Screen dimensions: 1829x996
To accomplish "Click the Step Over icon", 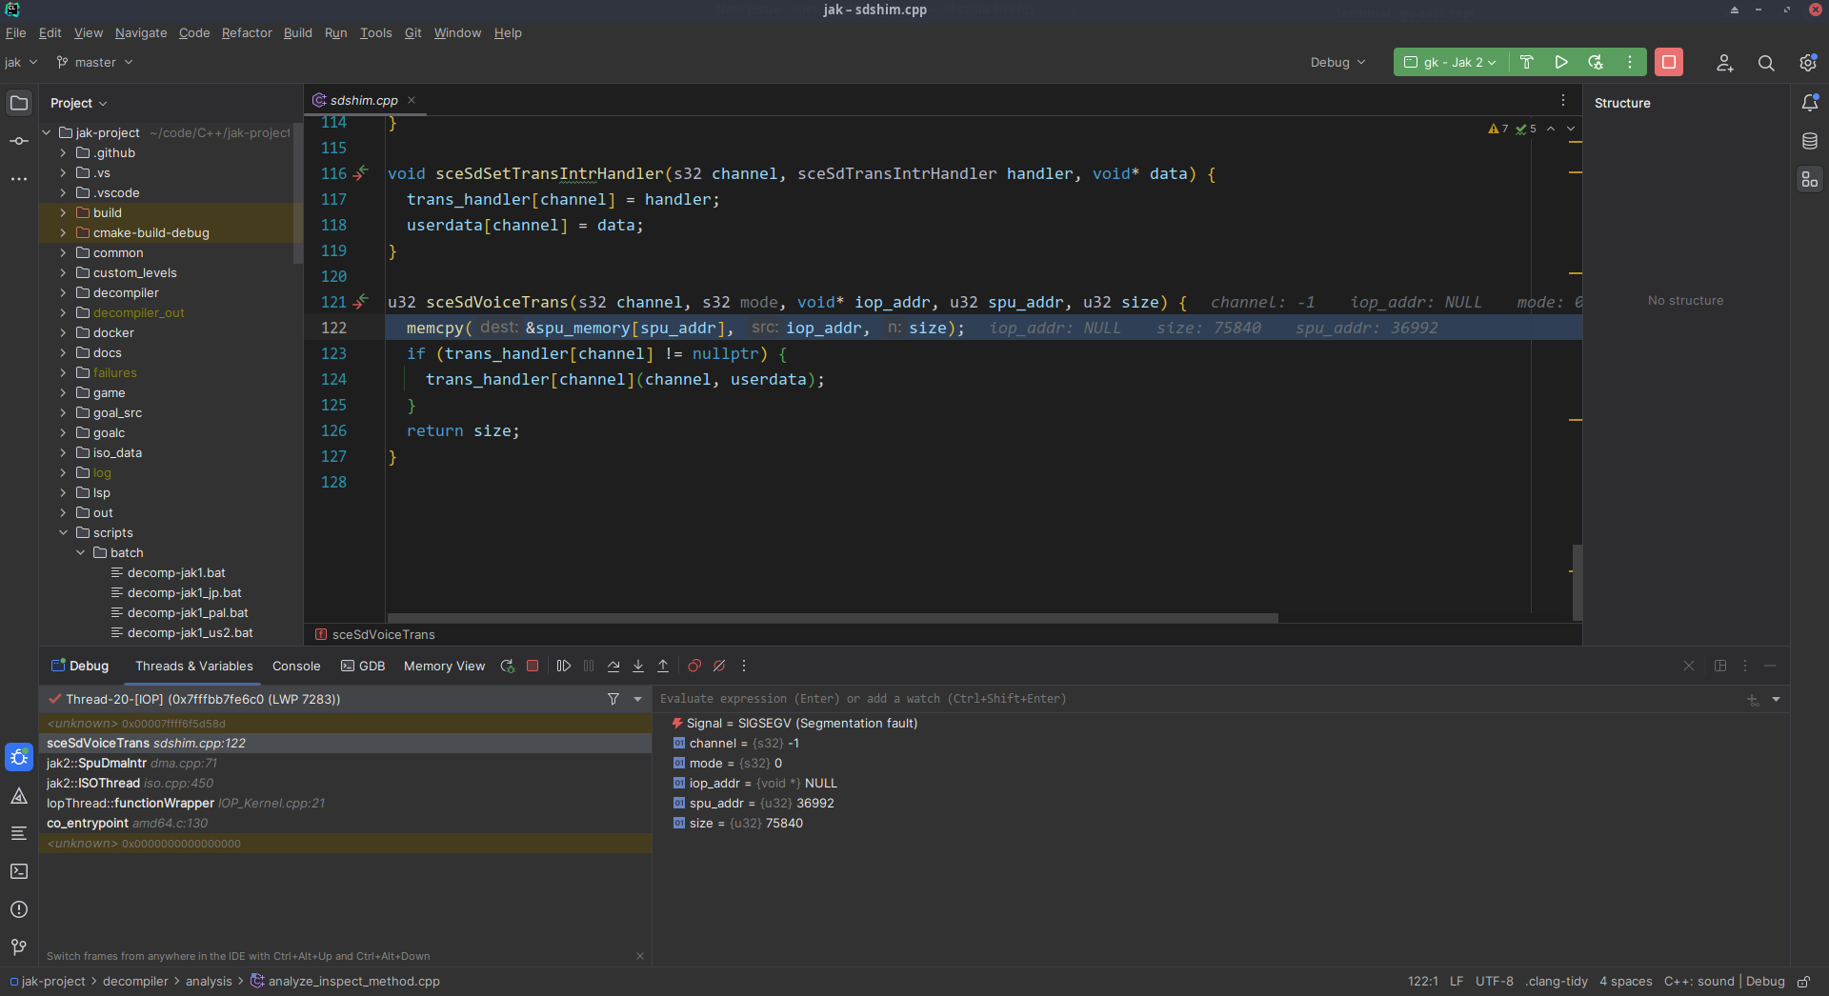I will click(613, 666).
